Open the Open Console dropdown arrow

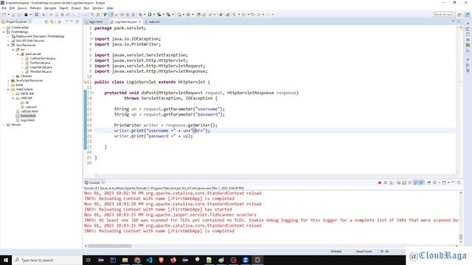[448, 183]
